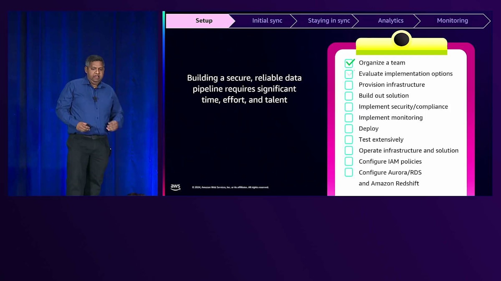
Task: Enable the Implement monitoring checkbox
Action: point(349,118)
